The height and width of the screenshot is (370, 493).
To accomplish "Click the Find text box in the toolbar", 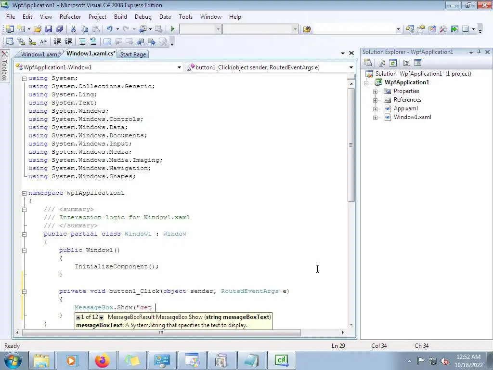I will (x=354, y=29).
